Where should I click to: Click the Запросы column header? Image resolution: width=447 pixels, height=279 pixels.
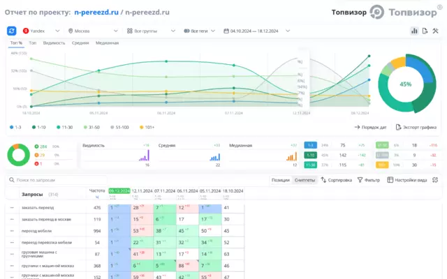[x=32, y=194]
